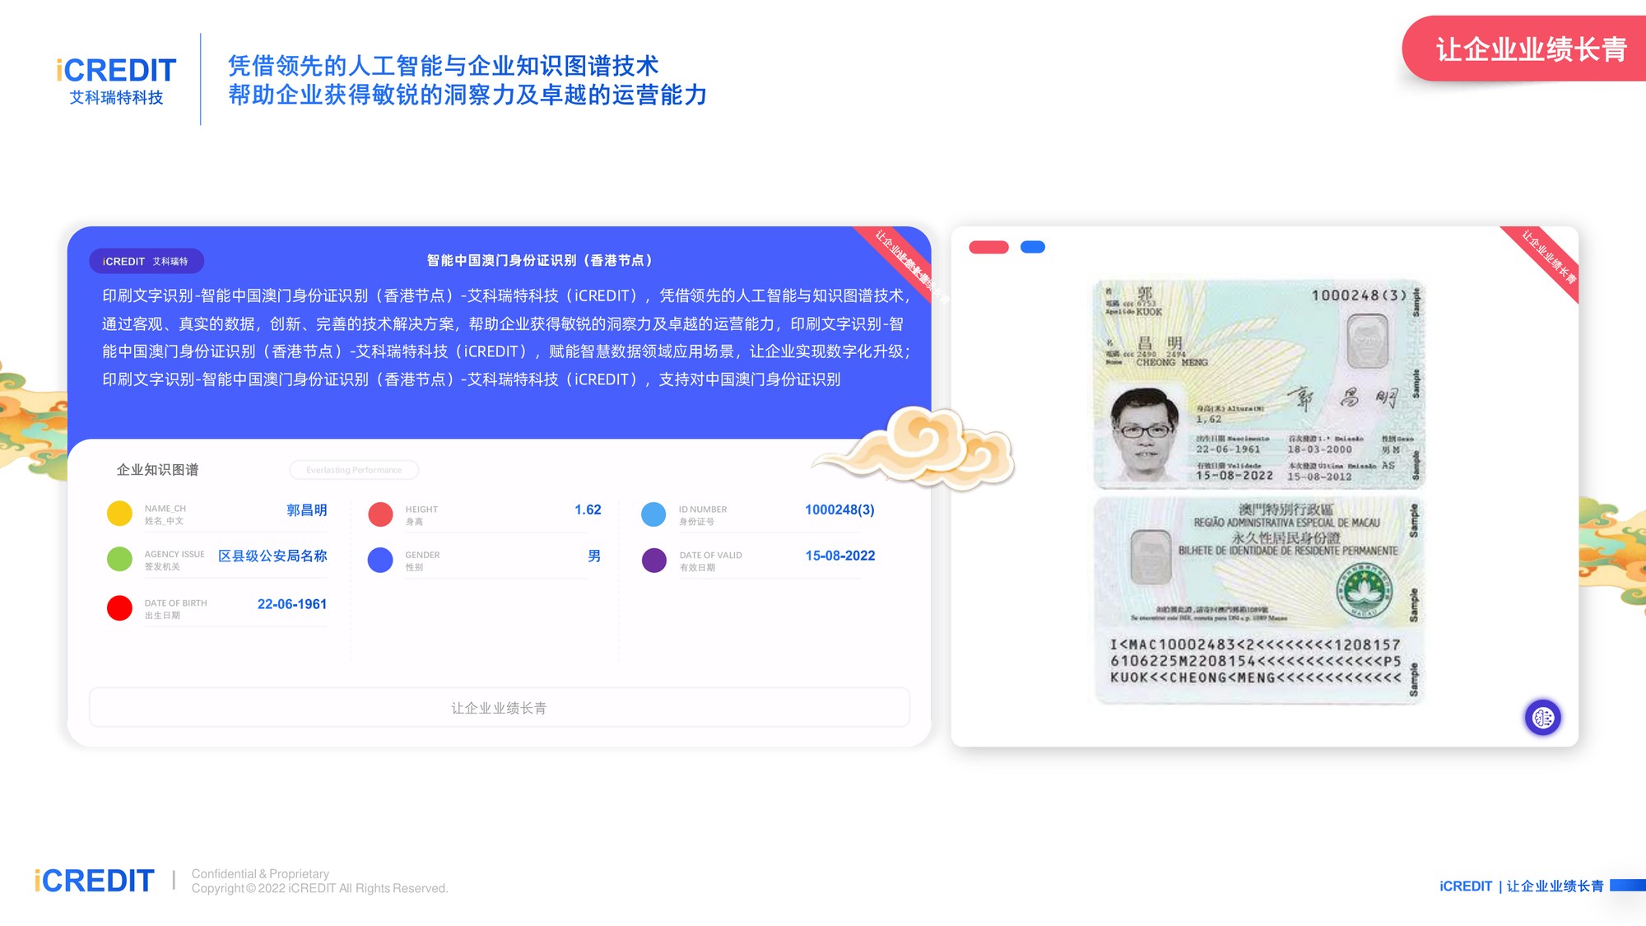1646x926 pixels.
Task: Click the blue circle beside GENDER
Action: (380, 560)
